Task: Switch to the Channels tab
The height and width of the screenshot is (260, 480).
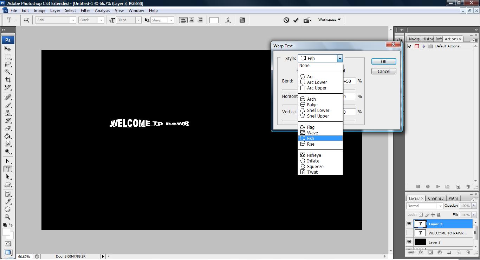Action: coord(436,198)
